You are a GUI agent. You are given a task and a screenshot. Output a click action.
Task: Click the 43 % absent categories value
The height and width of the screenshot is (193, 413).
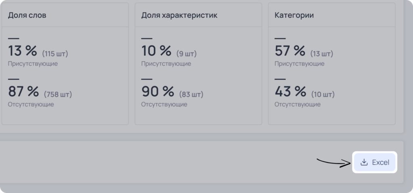click(x=290, y=91)
